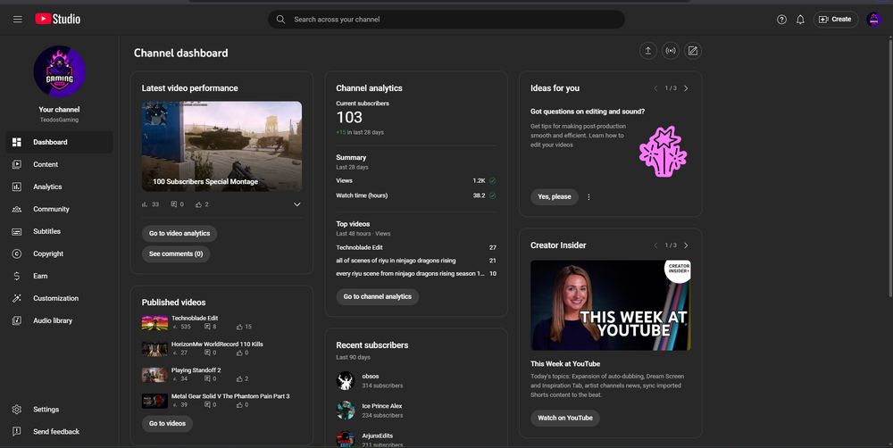Go to next Ideas for you card
893x448 pixels.
point(686,88)
